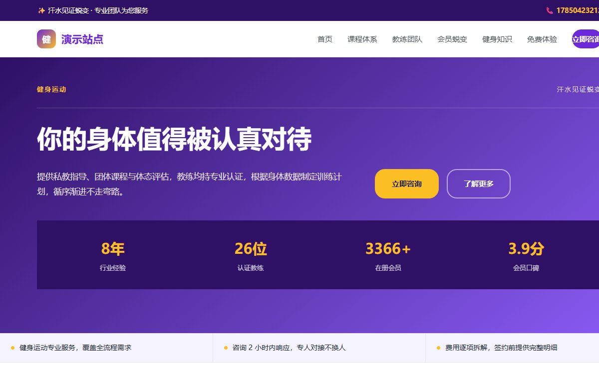Click the headline 你的身体值得被认真对待
The height and width of the screenshot is (374, 599).
[174, 139]
